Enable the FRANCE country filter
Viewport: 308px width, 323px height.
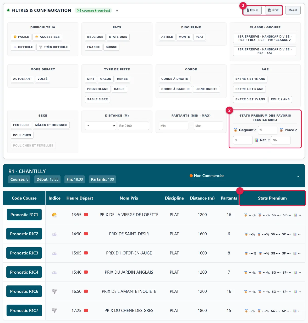click(93, 47)
